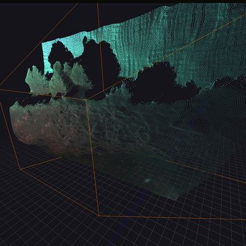Click the bottom orange edge of the bounding box

pyautogui.click(x=172, y=218)
